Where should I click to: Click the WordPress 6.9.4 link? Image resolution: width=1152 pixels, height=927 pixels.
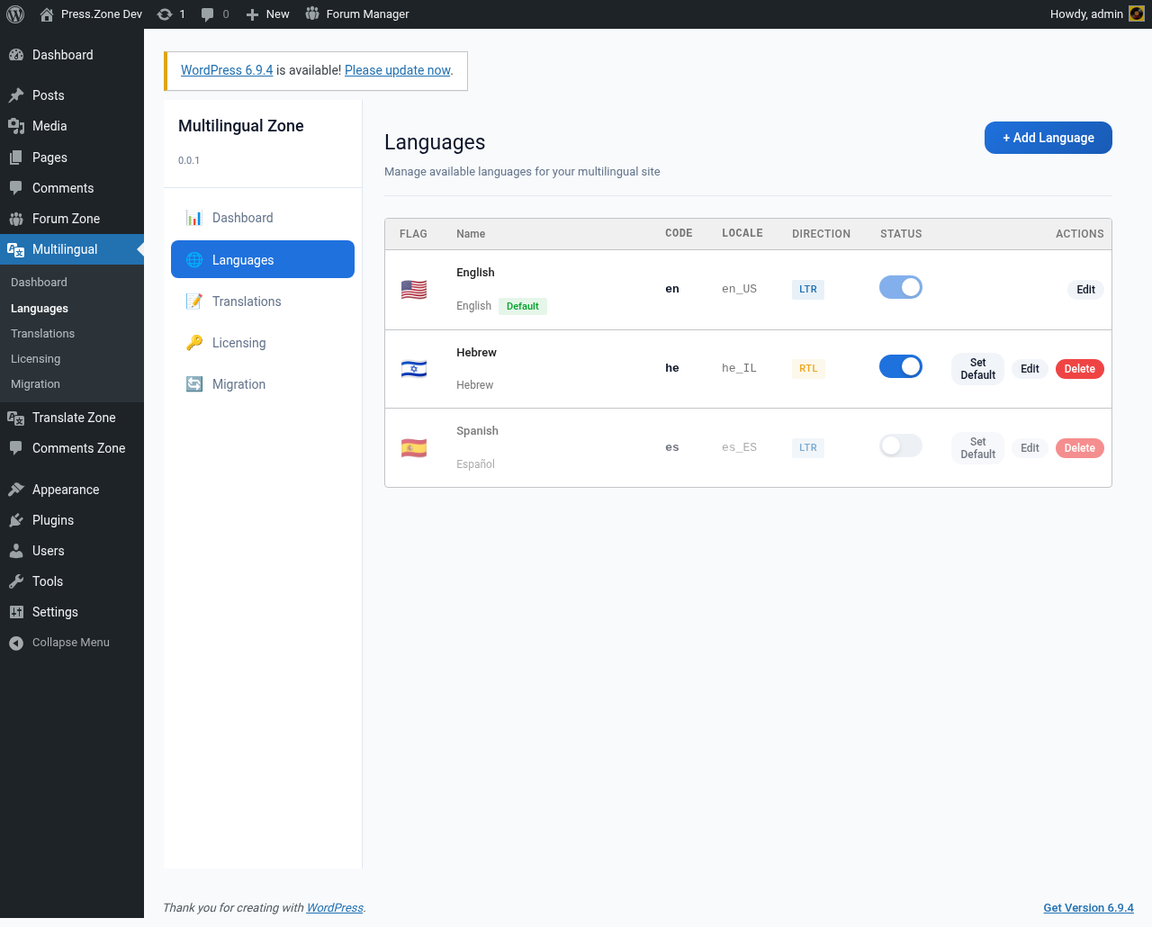coord(227,70)
